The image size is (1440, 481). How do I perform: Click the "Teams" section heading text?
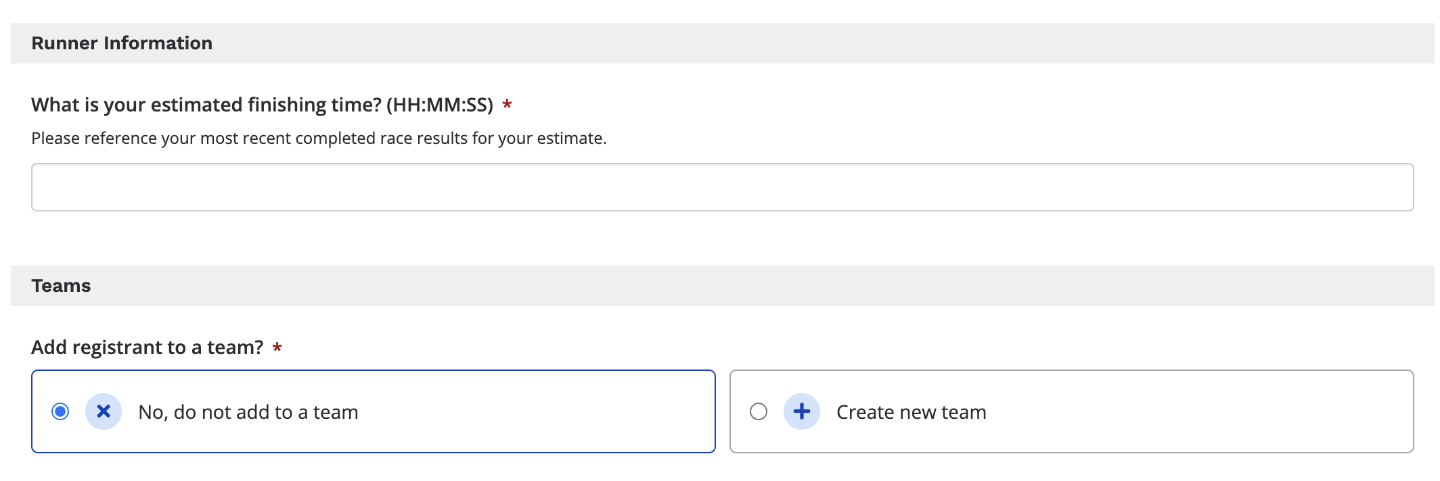(61, 286)
